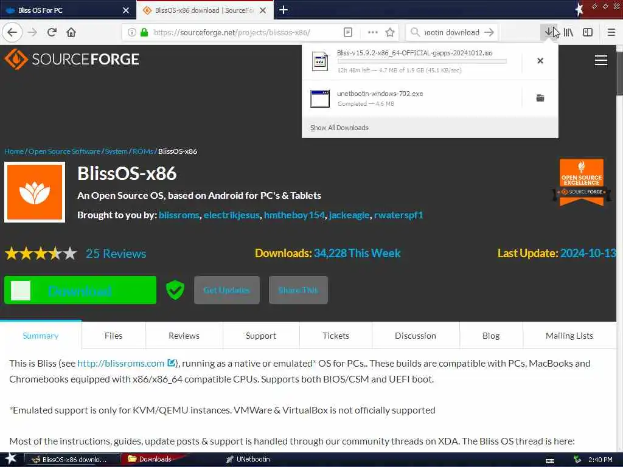Click the BlissOS lotus project icon

pos(35,192)
